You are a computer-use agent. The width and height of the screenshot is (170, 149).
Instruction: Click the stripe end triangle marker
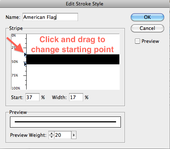tap(25, 64)
